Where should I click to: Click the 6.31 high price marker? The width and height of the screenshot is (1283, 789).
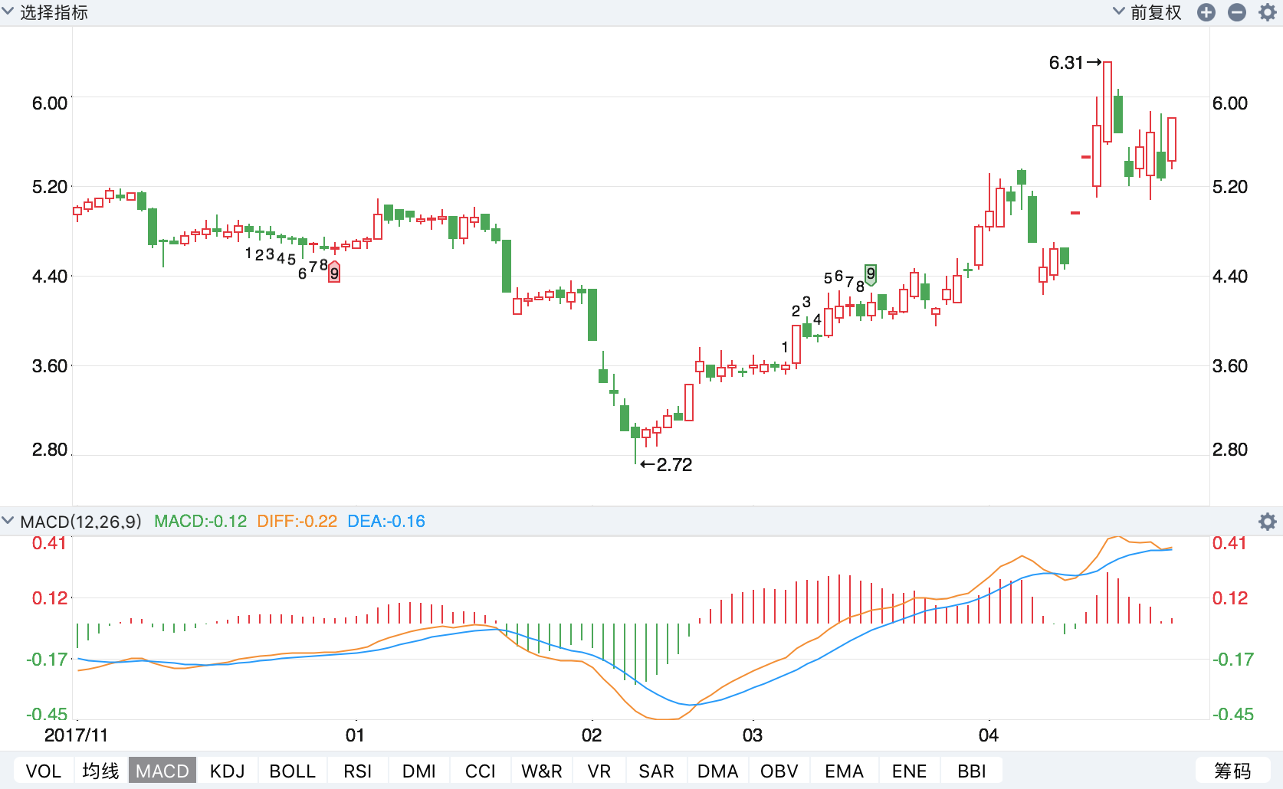pos(1075,63)
